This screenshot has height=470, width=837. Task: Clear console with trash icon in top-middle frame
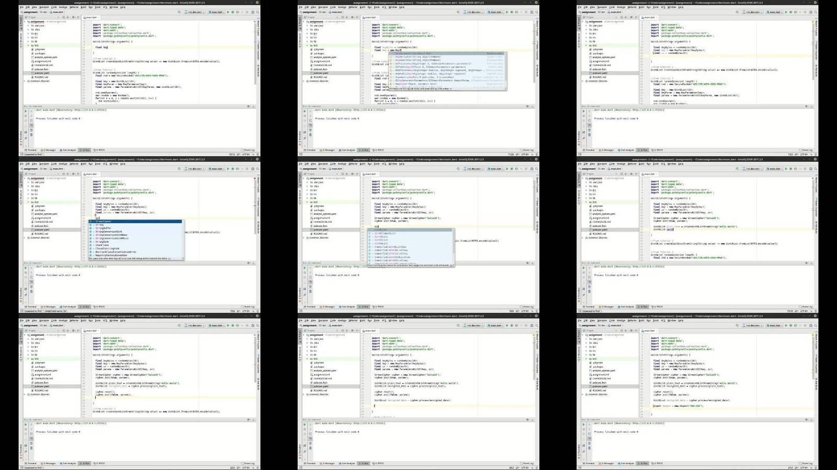pos(310,135)
